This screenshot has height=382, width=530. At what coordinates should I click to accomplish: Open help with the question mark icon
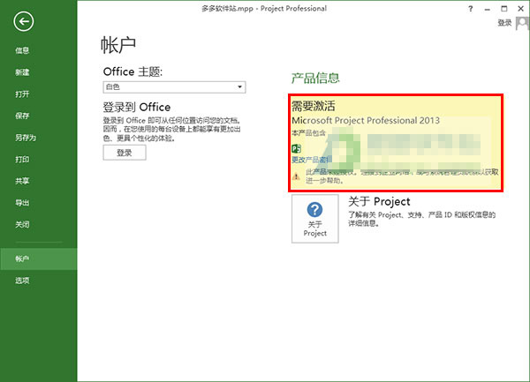click(x=471, y=9)
